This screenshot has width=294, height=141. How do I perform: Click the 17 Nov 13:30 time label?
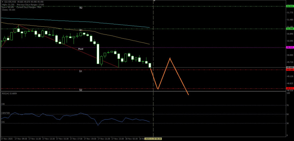click(48, 139)
